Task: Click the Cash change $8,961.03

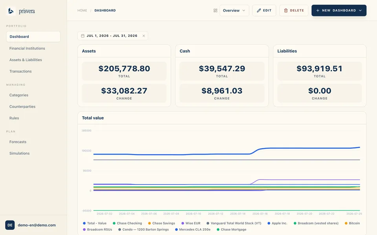Action: tap(222, 91)
